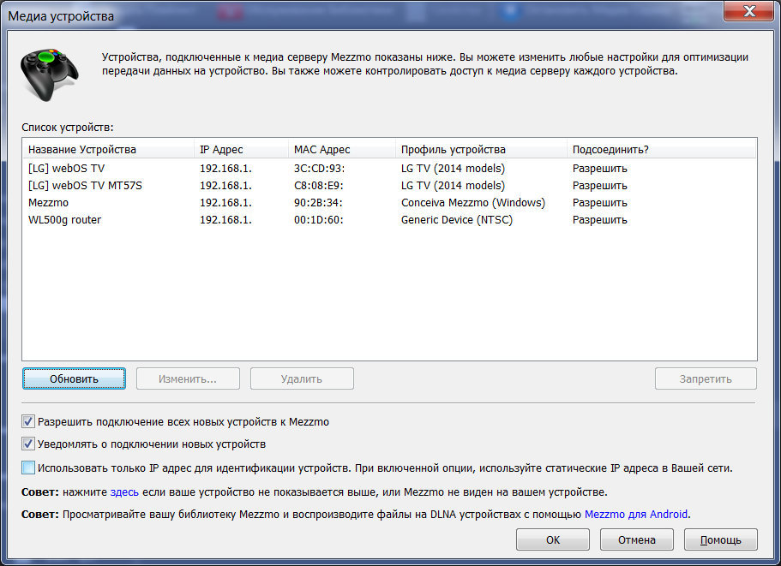Click the Удалить button
Image resolution: width=781 pixels, height=566 pixels.
302,378
